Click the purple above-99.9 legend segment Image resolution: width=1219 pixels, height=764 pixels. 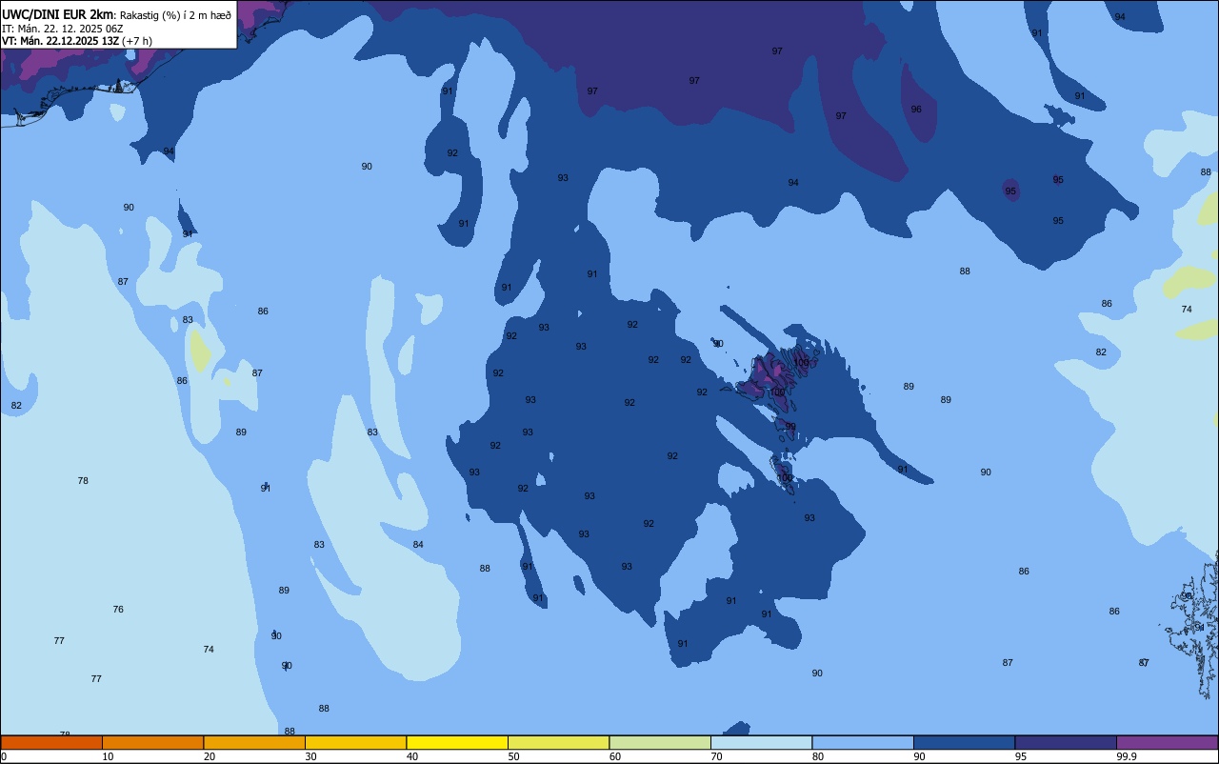tap(1167, 742)
